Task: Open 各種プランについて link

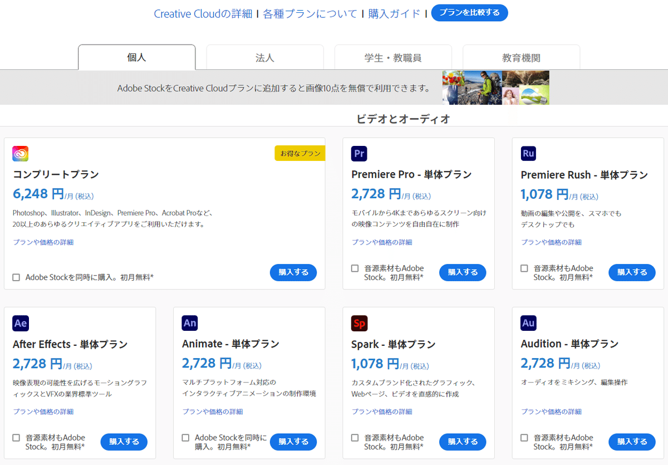Action: click(x=310, y=14)
